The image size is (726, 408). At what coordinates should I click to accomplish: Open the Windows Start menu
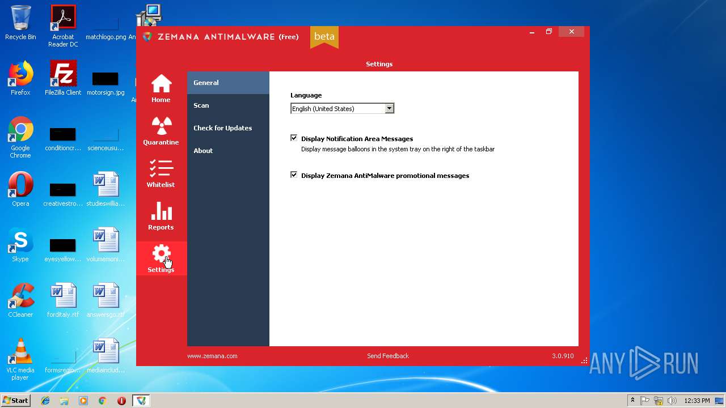tap(16, 401)
